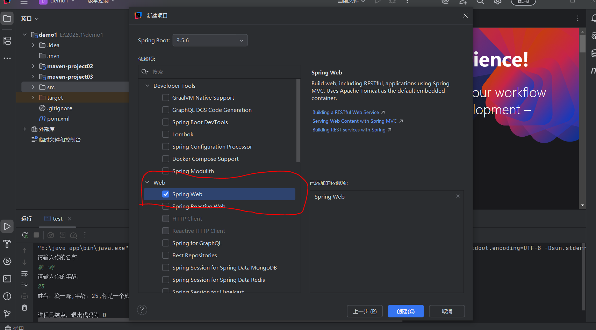Click the exit/restore layout icon in run toolbar
This screenshot has width=596, height=330.
point(63,235)
